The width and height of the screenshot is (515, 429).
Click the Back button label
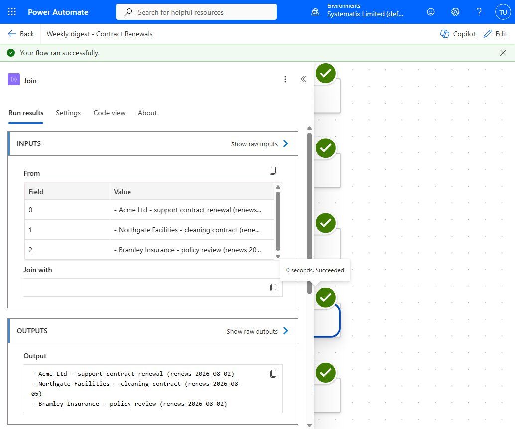click(x=27, y=34)
